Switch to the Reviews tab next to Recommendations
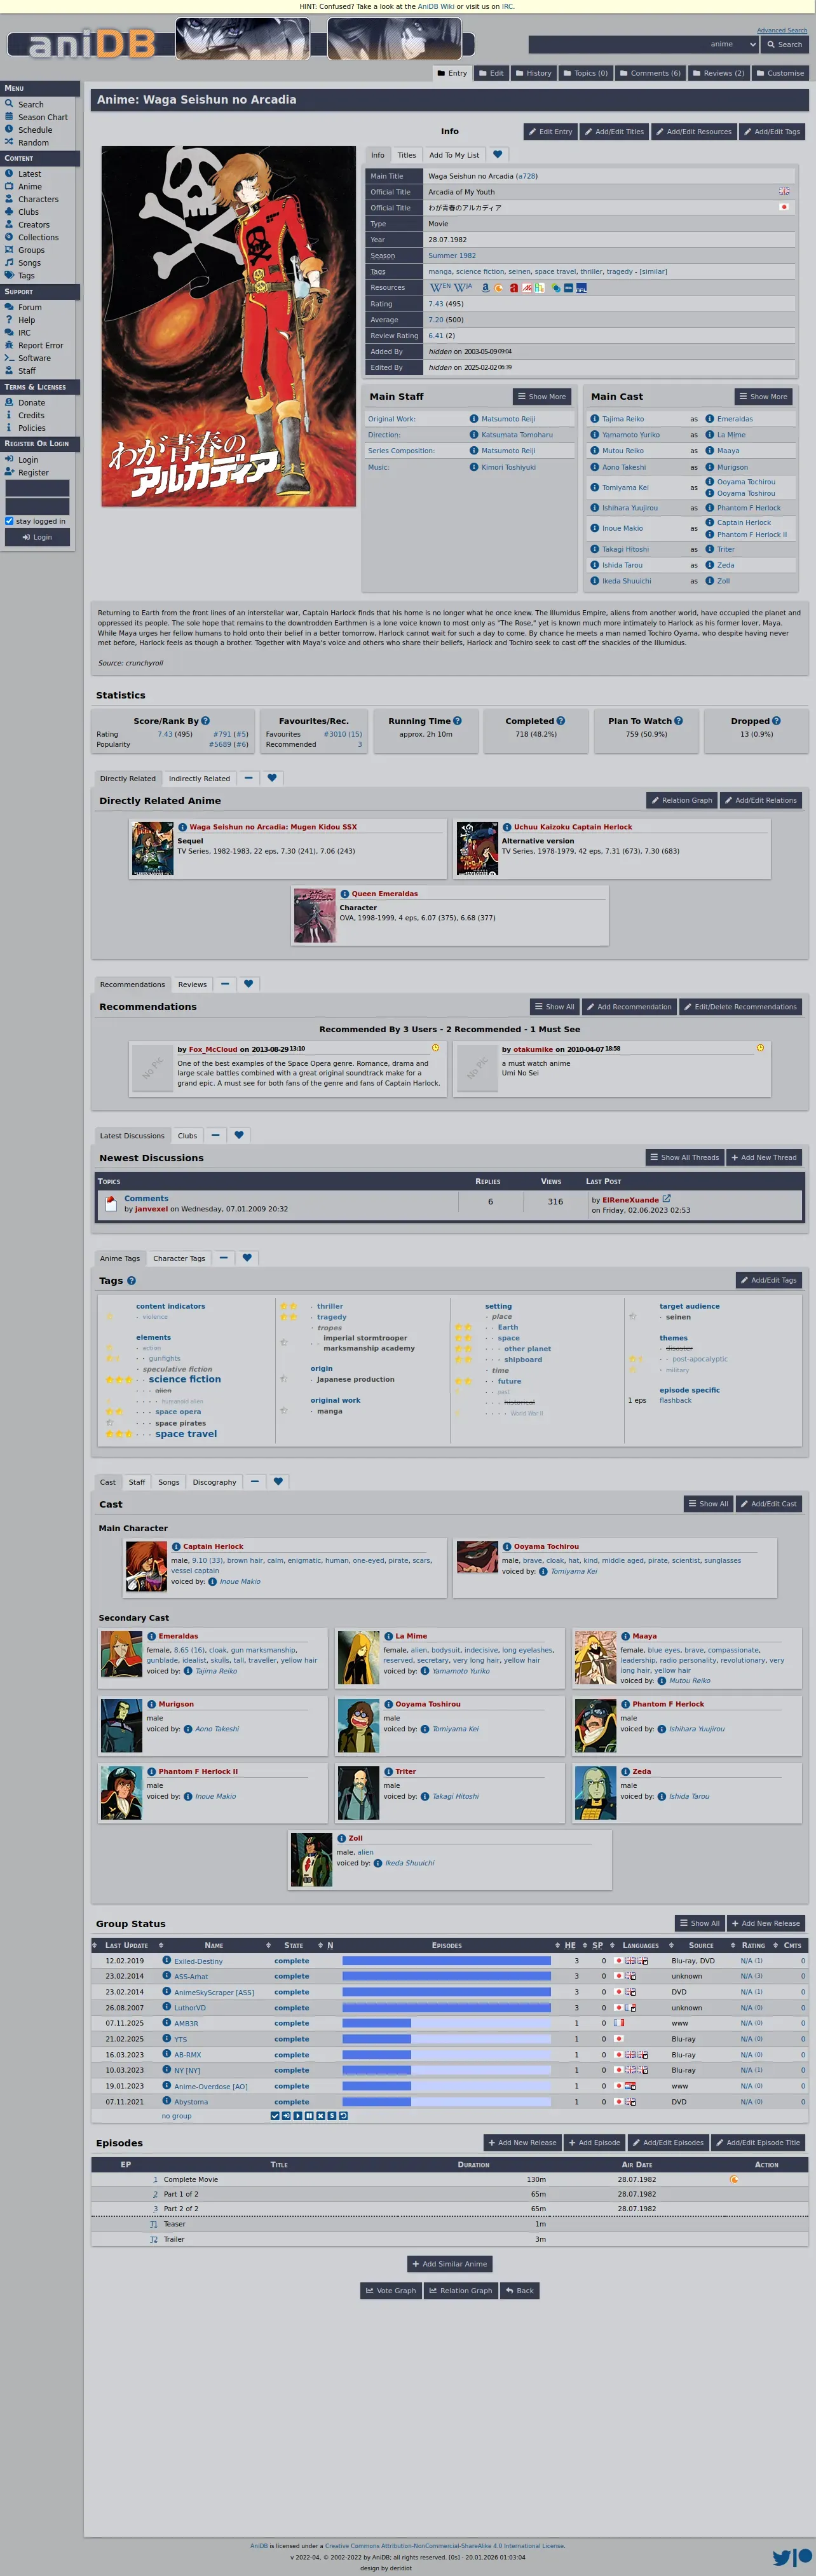Image resolution: width=816 pixels, height=2576 pixels. [192, 985]
